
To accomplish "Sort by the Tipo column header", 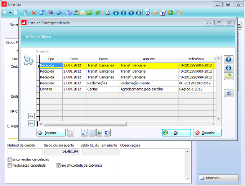I will 51,59.
